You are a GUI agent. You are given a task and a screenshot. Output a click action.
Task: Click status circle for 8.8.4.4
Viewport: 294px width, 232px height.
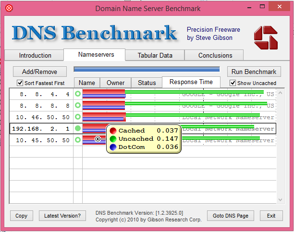[78, 94]
